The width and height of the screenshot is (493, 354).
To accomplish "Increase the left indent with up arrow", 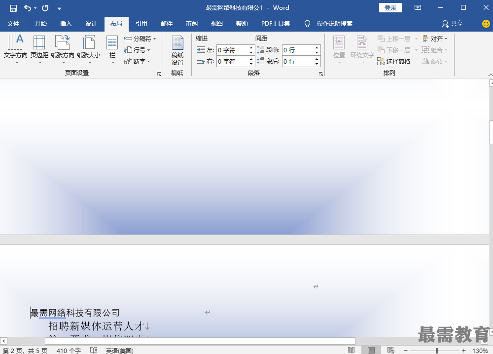I will pyautogui.click(x=251, y=48).
